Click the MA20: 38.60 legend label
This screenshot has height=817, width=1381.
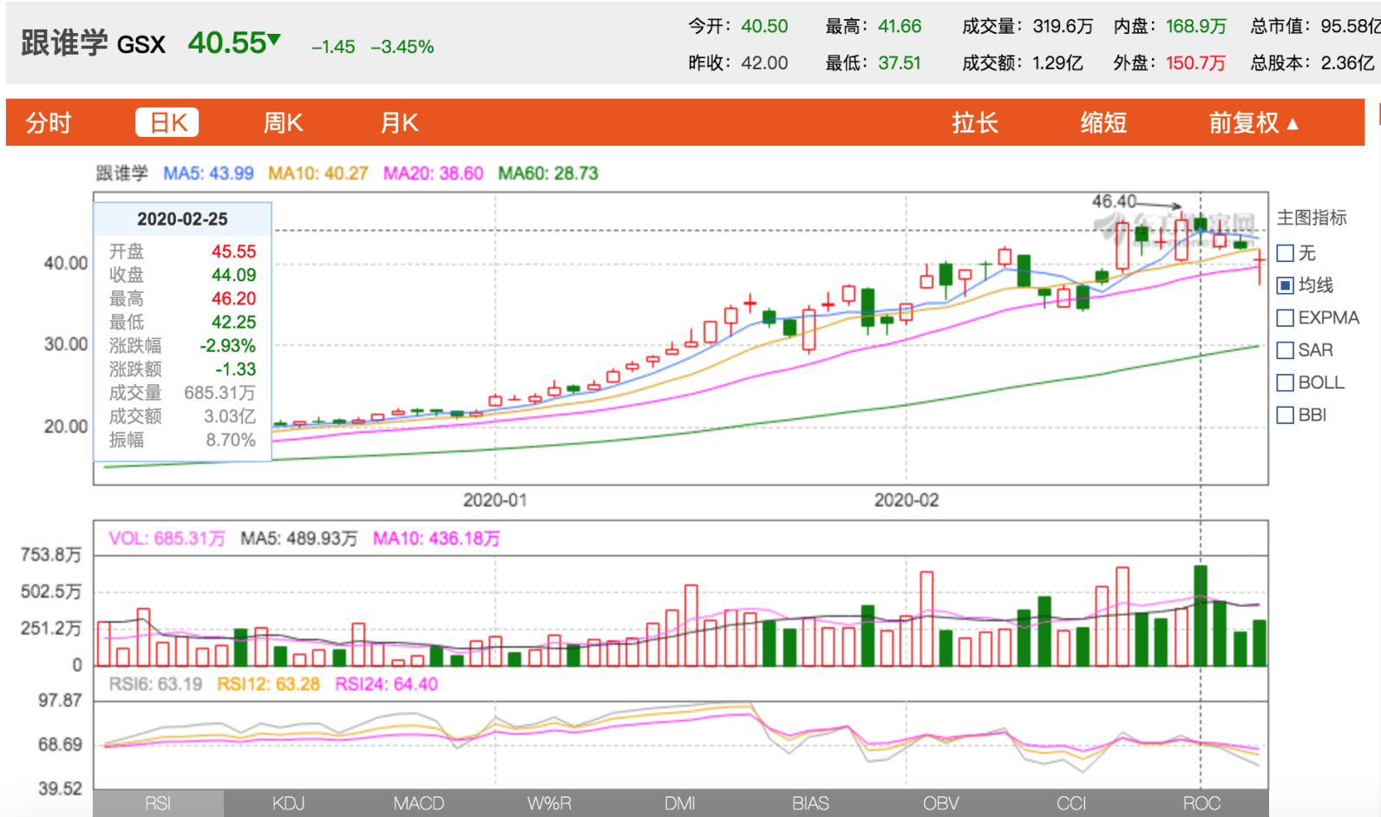click(x=433, y=173)
